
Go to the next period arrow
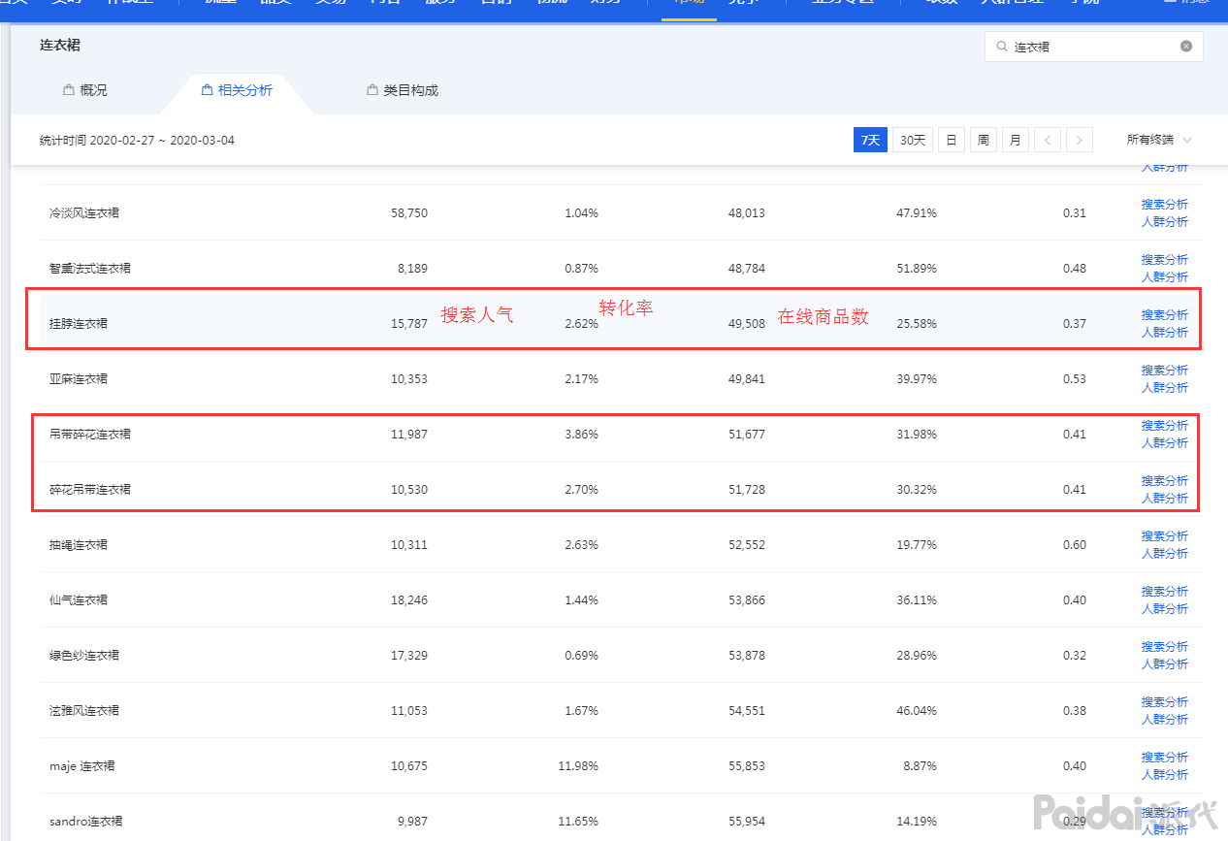tap(1080, 140)
